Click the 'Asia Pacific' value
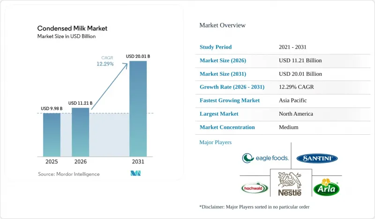The width and height of the screenshot is (375, 219). click(x=292, y=100)
